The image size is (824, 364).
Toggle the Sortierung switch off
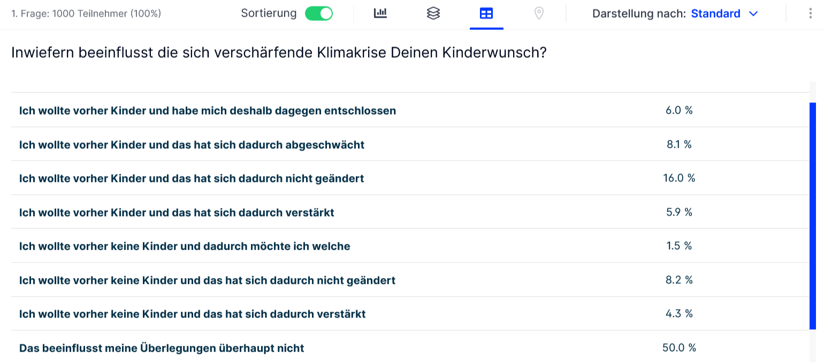[x=319, y=13]
